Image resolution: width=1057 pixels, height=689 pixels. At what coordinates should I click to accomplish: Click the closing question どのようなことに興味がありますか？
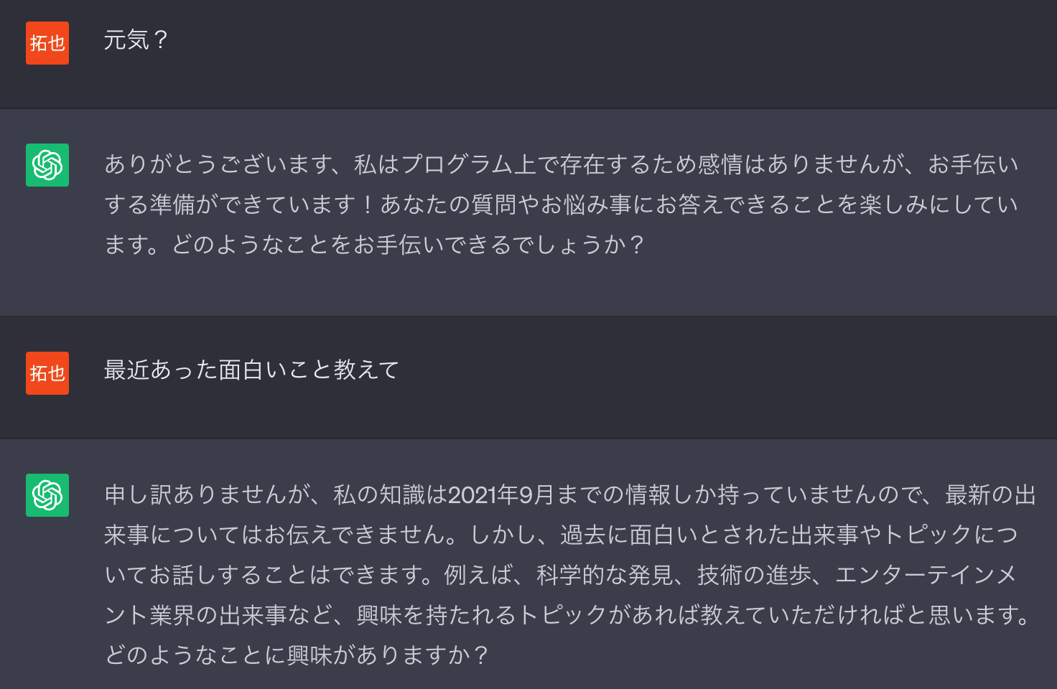tap(297, 655)
